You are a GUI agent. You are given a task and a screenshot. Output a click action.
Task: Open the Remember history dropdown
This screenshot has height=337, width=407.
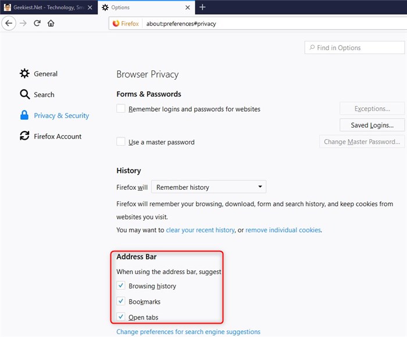[x=209, y=187]
